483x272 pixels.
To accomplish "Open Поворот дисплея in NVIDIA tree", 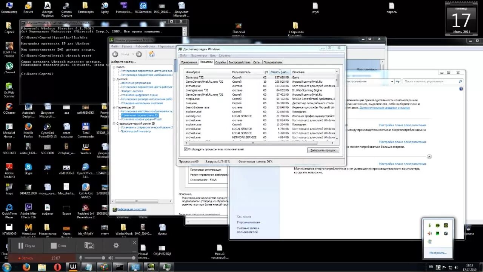I will (132, 91).
